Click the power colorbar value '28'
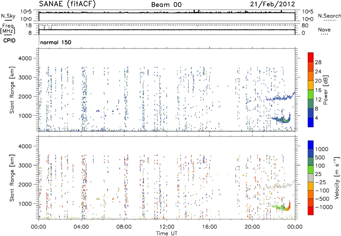This screenshot has height=236, width=341. click(x=318, y=62)
